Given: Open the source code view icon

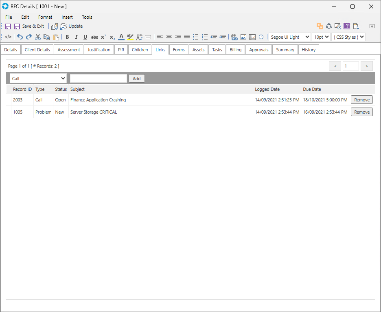Looking at the screenshot, I should pos(8,37).
